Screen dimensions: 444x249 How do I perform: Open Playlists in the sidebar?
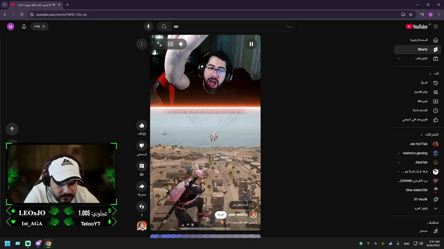tap(418, 92)
